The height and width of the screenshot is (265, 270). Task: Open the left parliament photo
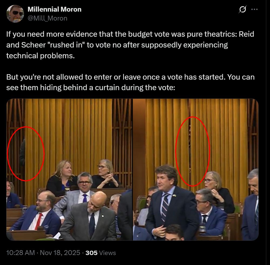tap(69, 169)
